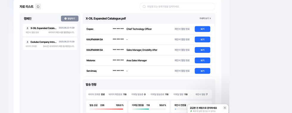The height and width of the screenshot is (113, 292).
Task: Click 보기 button for Copec
Action: click(x=202, y=29)
